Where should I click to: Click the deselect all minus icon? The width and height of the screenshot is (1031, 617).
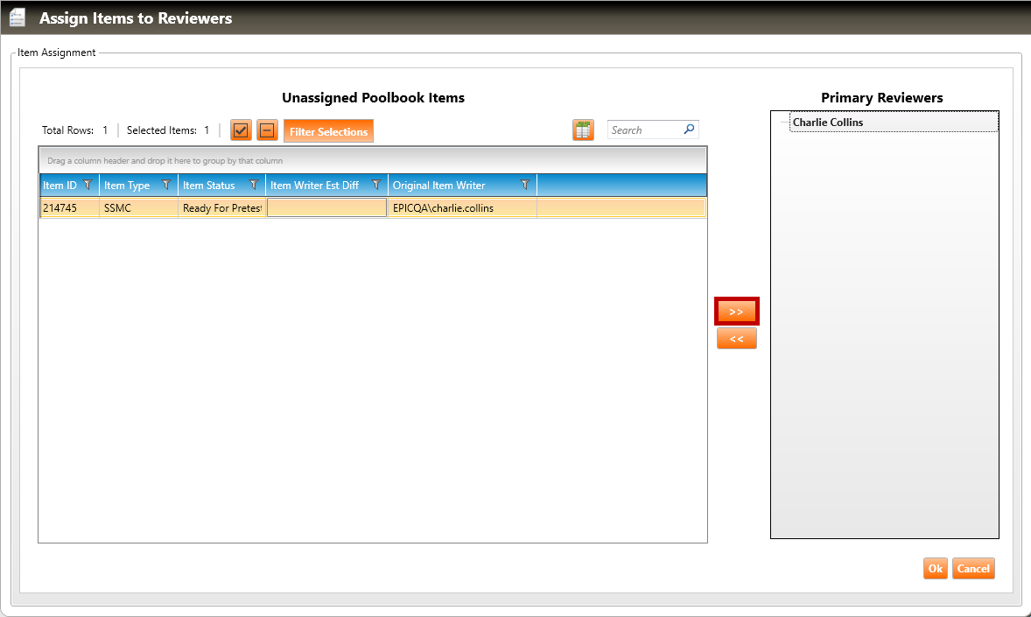(x=267, y=130)
